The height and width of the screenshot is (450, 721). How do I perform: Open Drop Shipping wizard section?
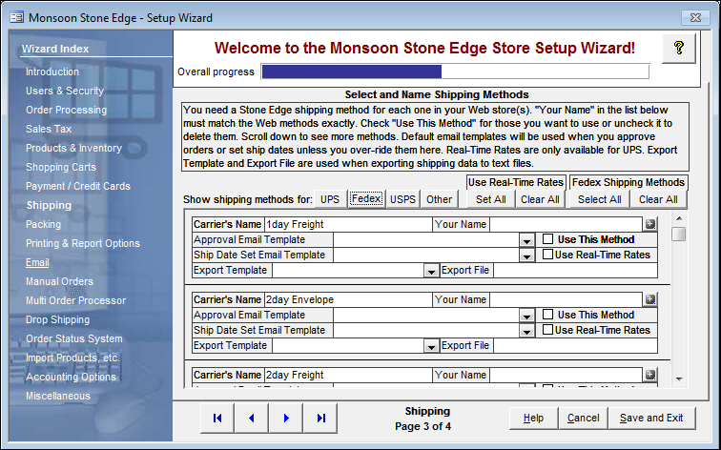[57, 319]
